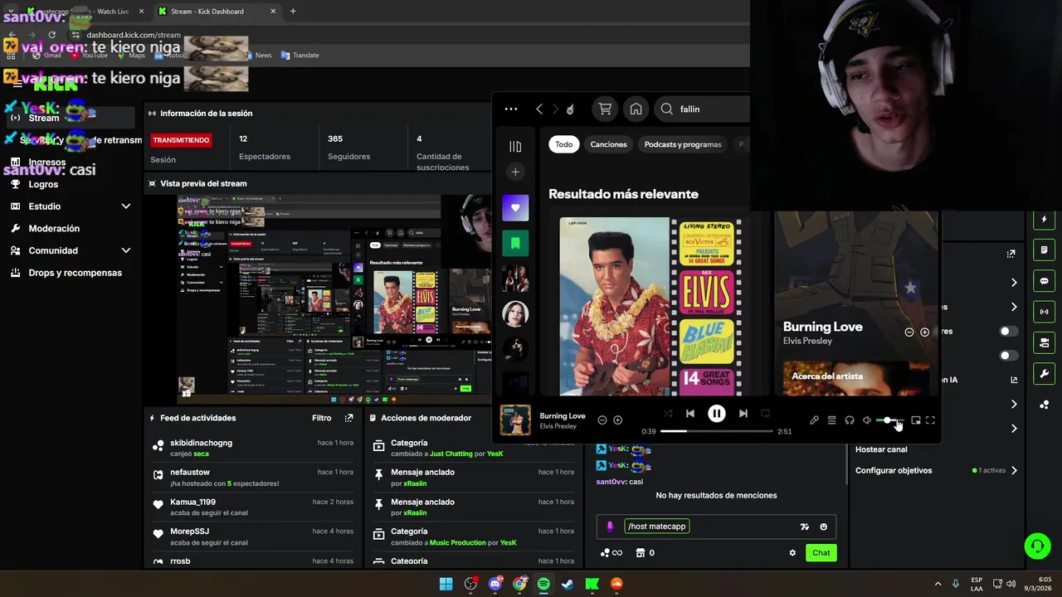Viewport: 1062px width, 597px height.
Task: Create playlist with Spotify plus icon
Action: click(x=515, y=172)
